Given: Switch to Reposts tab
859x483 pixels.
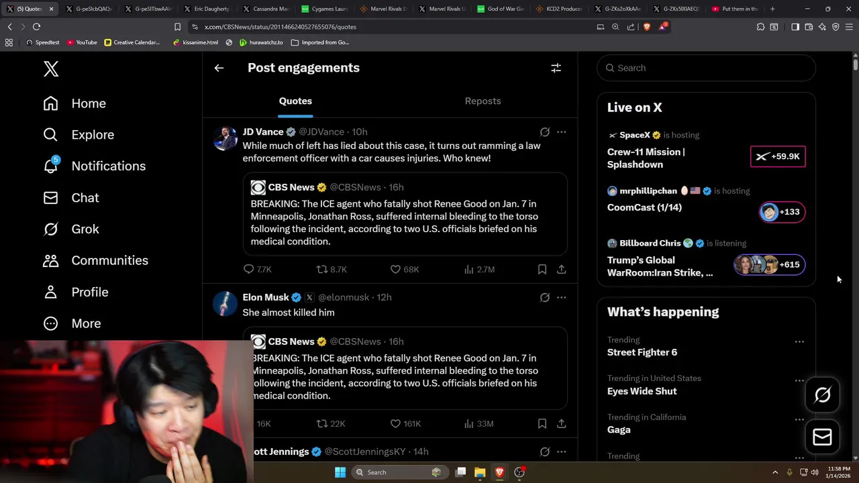Looking at the screenshot, I should click(483, 101).
